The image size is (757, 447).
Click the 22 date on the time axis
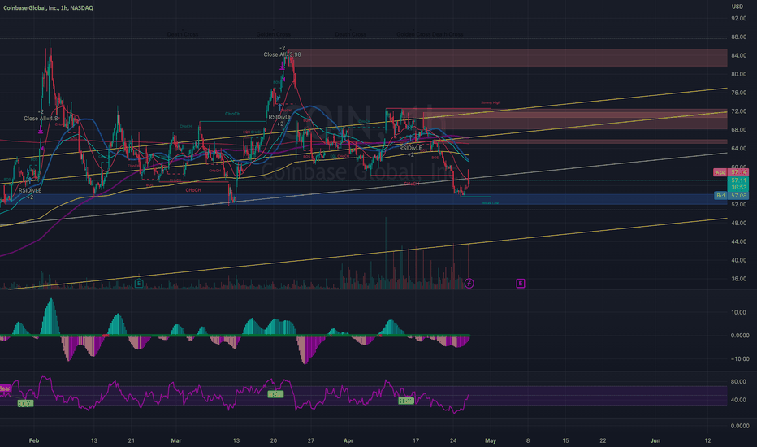[x=603, y=440]
